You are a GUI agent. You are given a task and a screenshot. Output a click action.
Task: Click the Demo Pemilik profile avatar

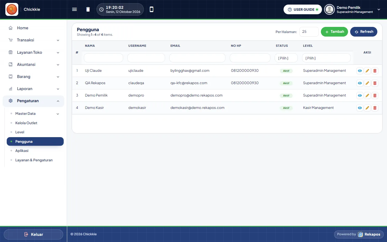coord(329,9)
